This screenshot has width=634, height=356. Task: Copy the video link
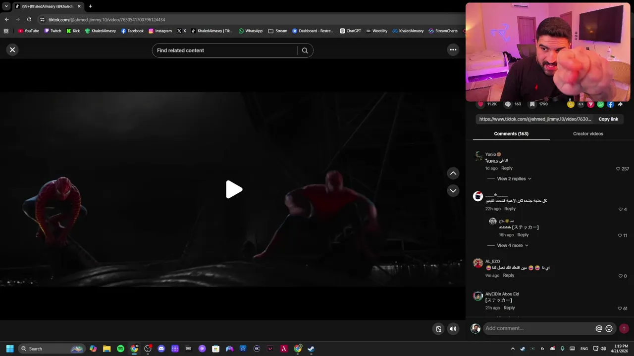[608, 119]
